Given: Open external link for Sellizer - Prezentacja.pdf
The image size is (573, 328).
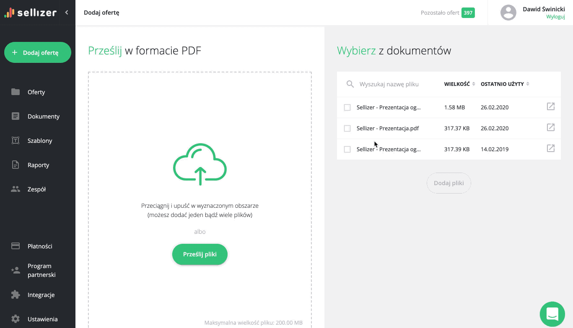Looking at the screenshot, I should coord(551,128).
